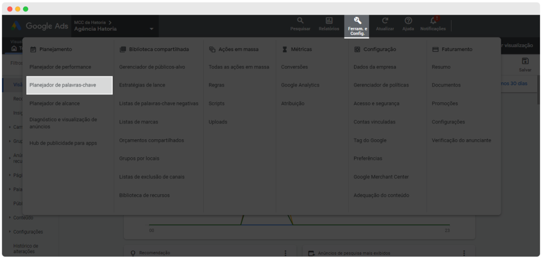Open the Notificações bell icon

pos(433,21)
